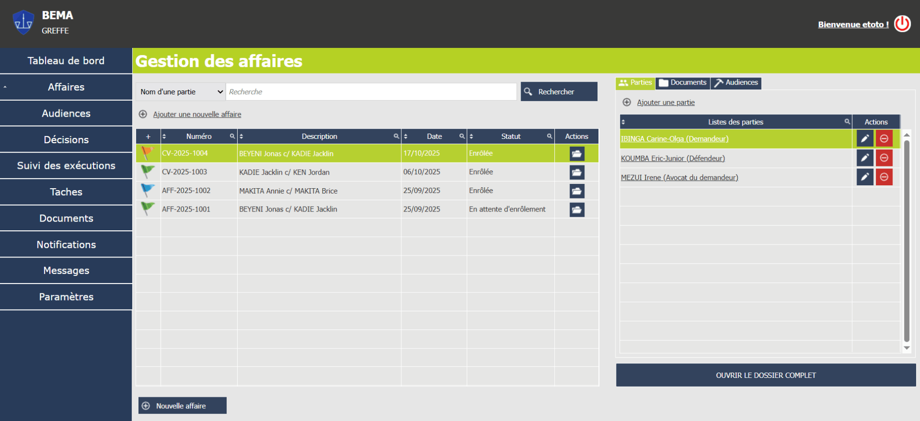This screenshot has height=421, width=920.
Task: Click the Recherche search input field
Action: (371, 92)
